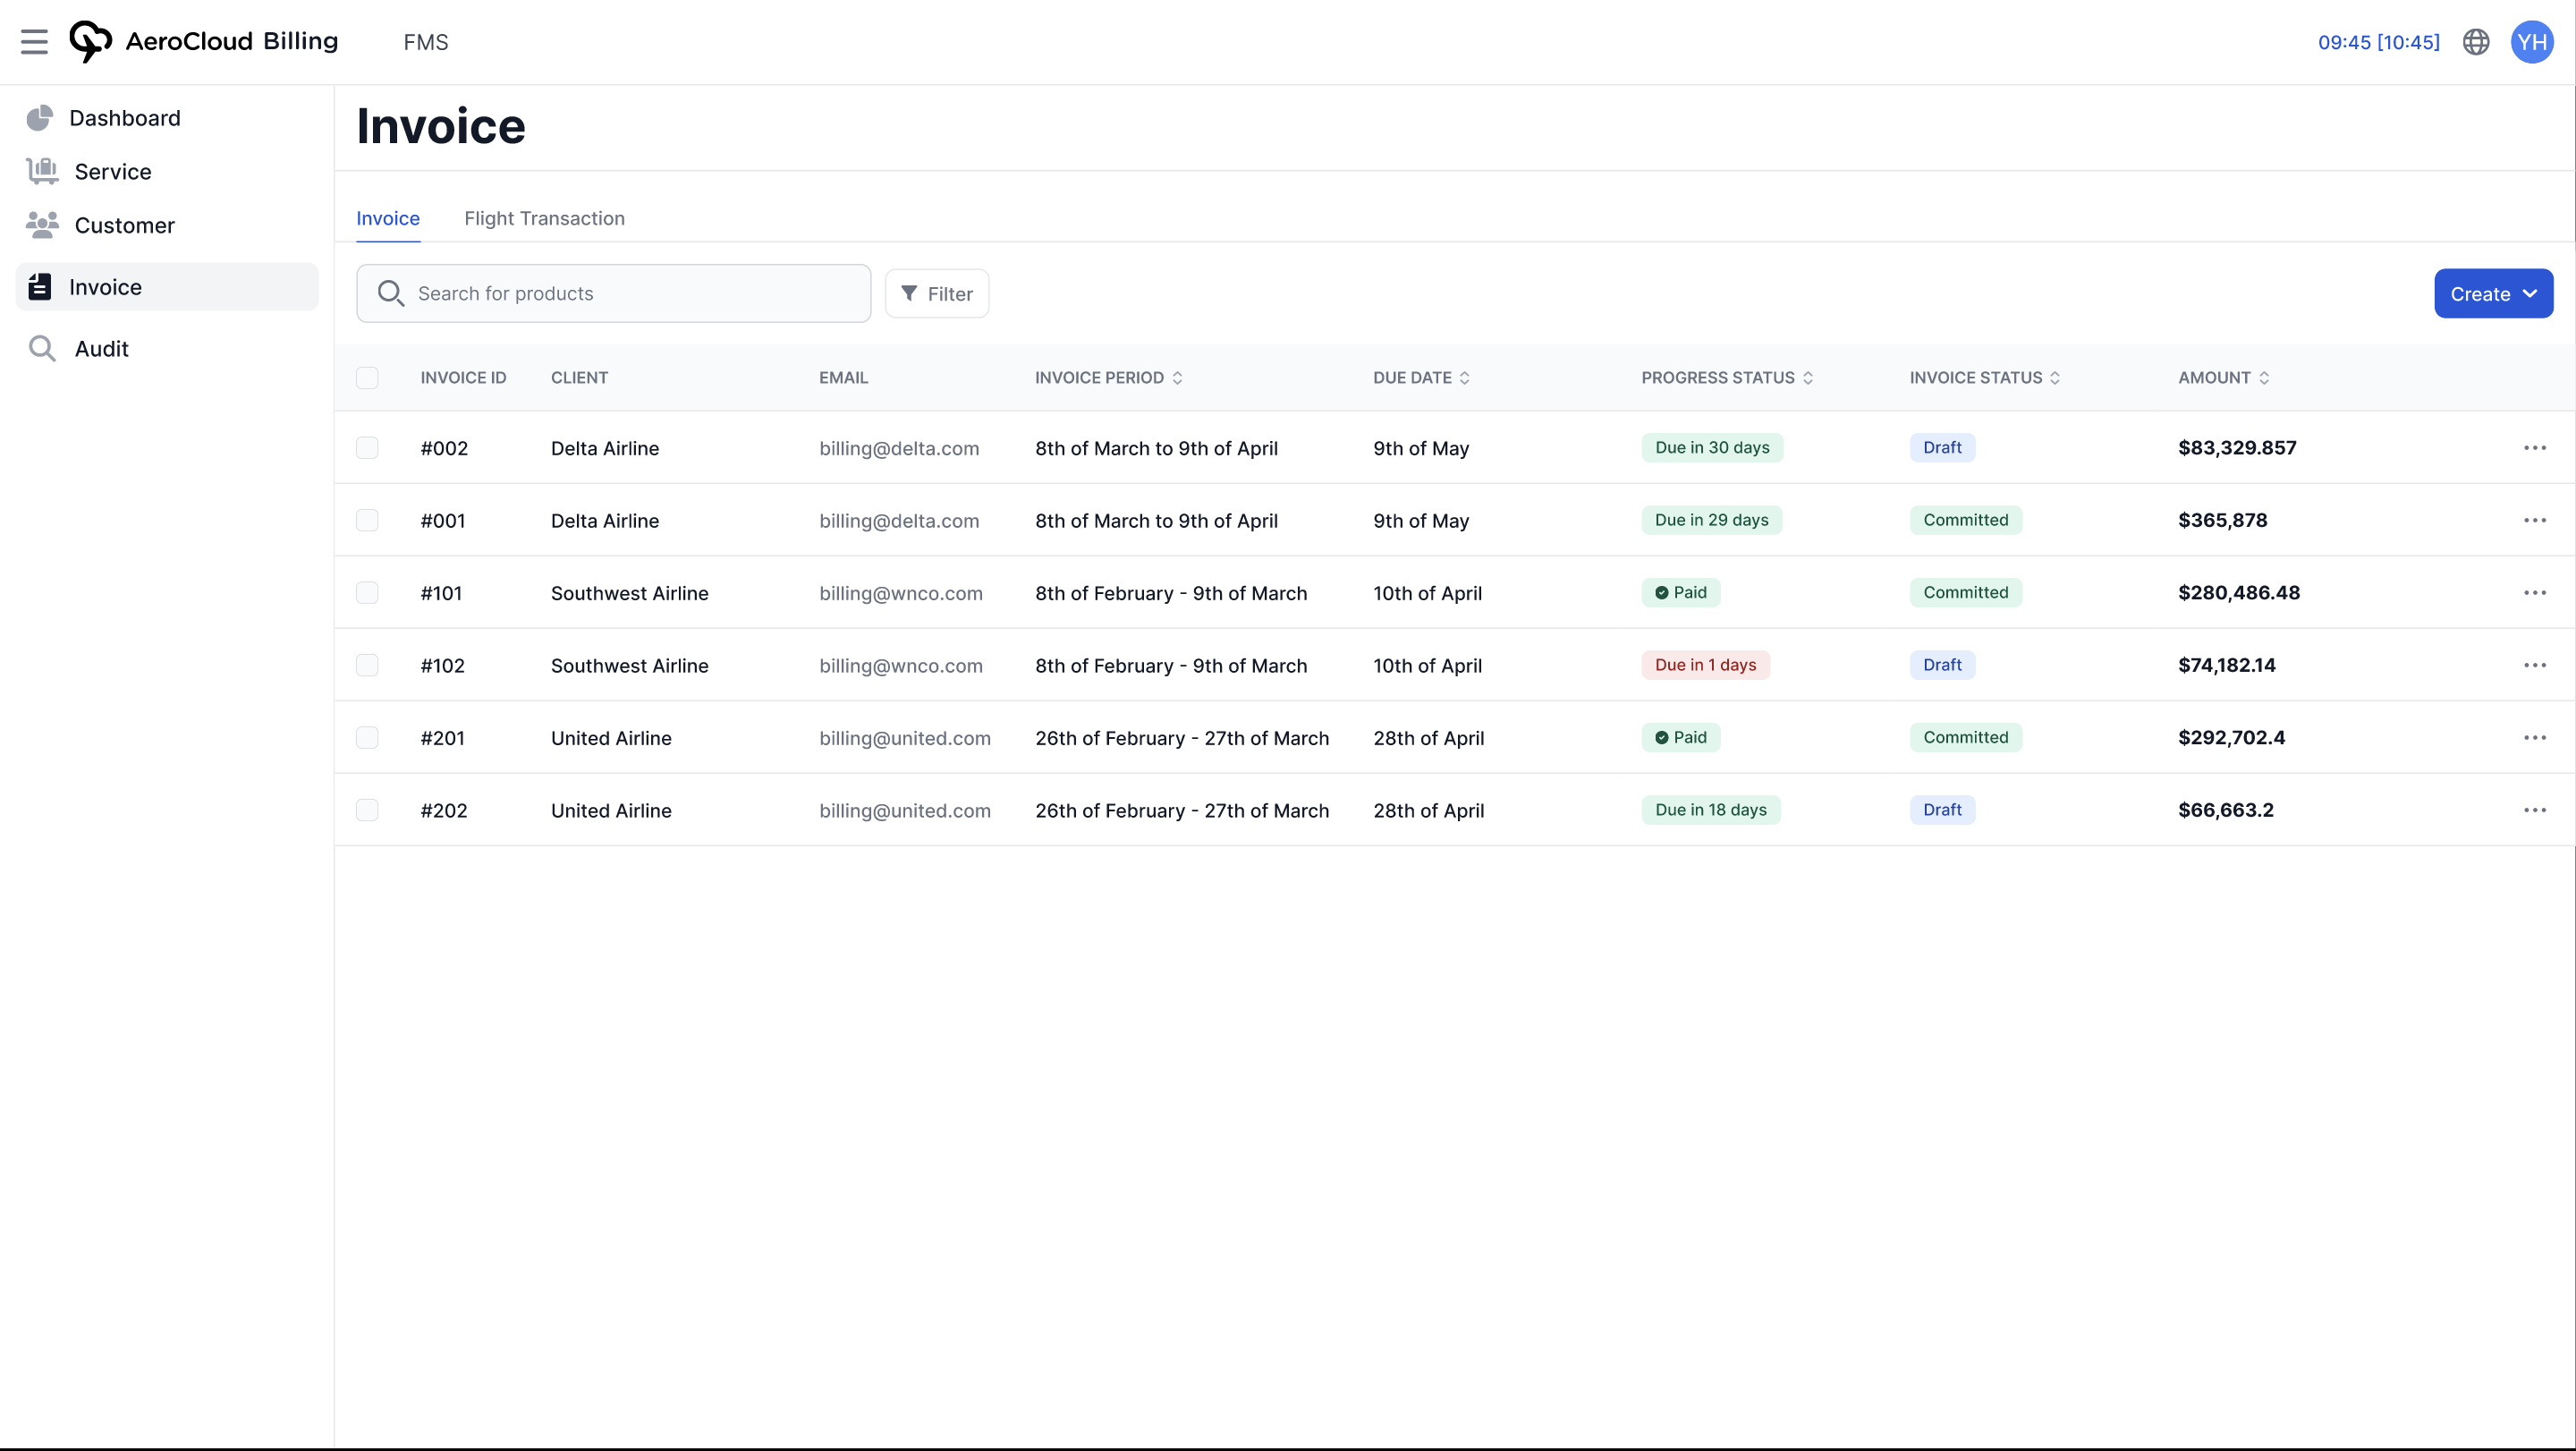
Task: Select the Service icon in sidebar
Action: 42,171
